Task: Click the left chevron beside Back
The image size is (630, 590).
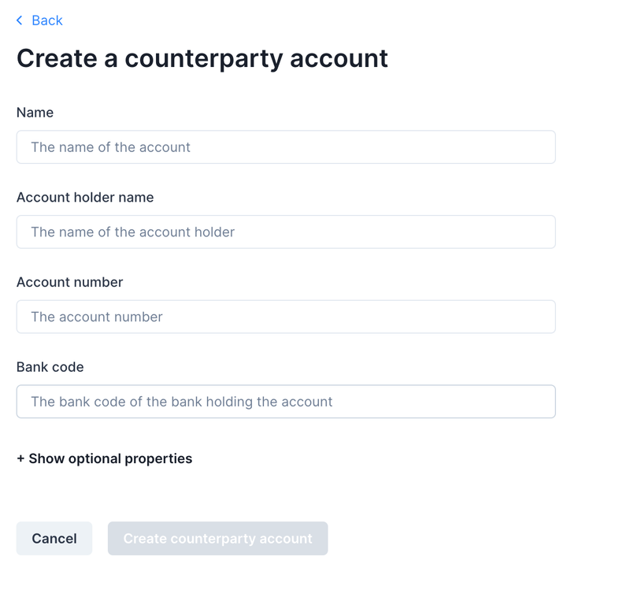Action: (20, 20)
